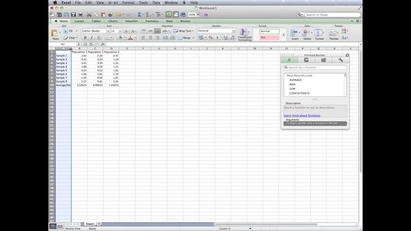Image resolution: width=411 pixels, height=231 pixels.
Task: Click the Search for a function field
Action: tap(315, 67)
